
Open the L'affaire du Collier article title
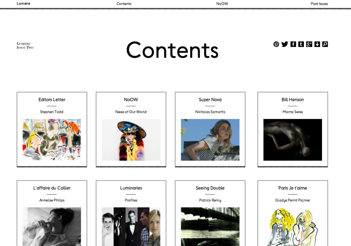click(52, 188)
